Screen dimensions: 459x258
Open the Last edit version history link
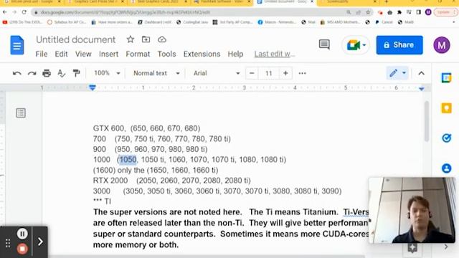(x=274, y=54)
